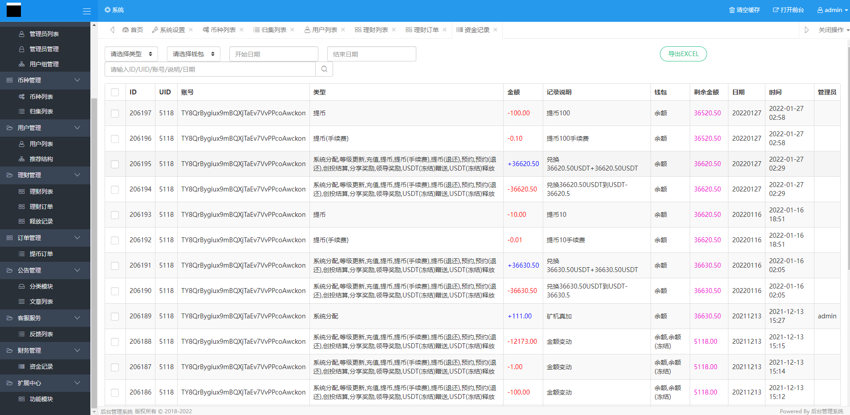Click the left arrow tab navigation icon
Viewport: 850px width, 415px height.
[x=112, y=30]
